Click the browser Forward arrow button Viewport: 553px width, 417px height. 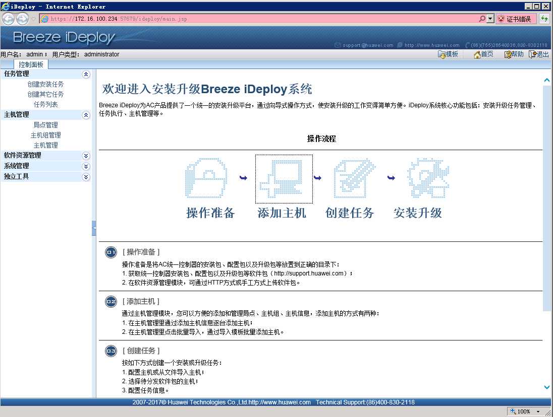pos(23,19)
